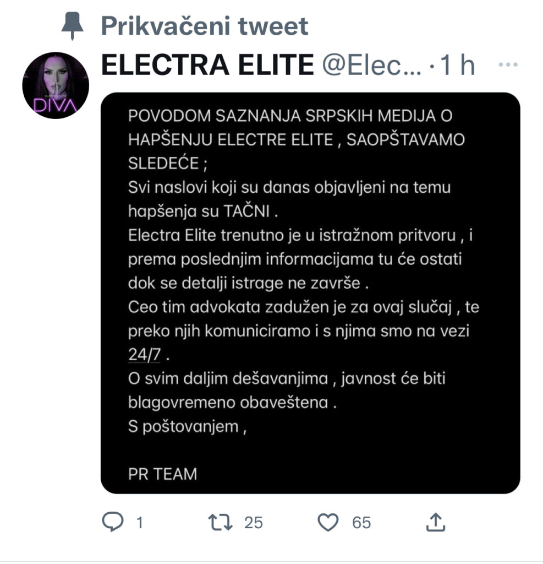The width and height of the screenshot is (543, 564).
Task: Like the tweet with the heart icon
Action: point(328,522)
